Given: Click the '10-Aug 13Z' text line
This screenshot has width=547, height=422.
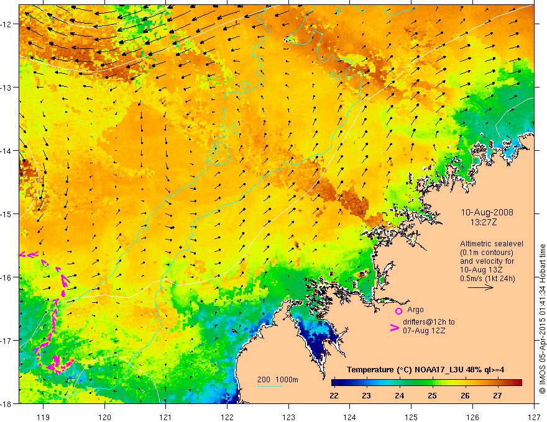Looking at the screenshot, I should pyautogui.click(x=481, y=270).
